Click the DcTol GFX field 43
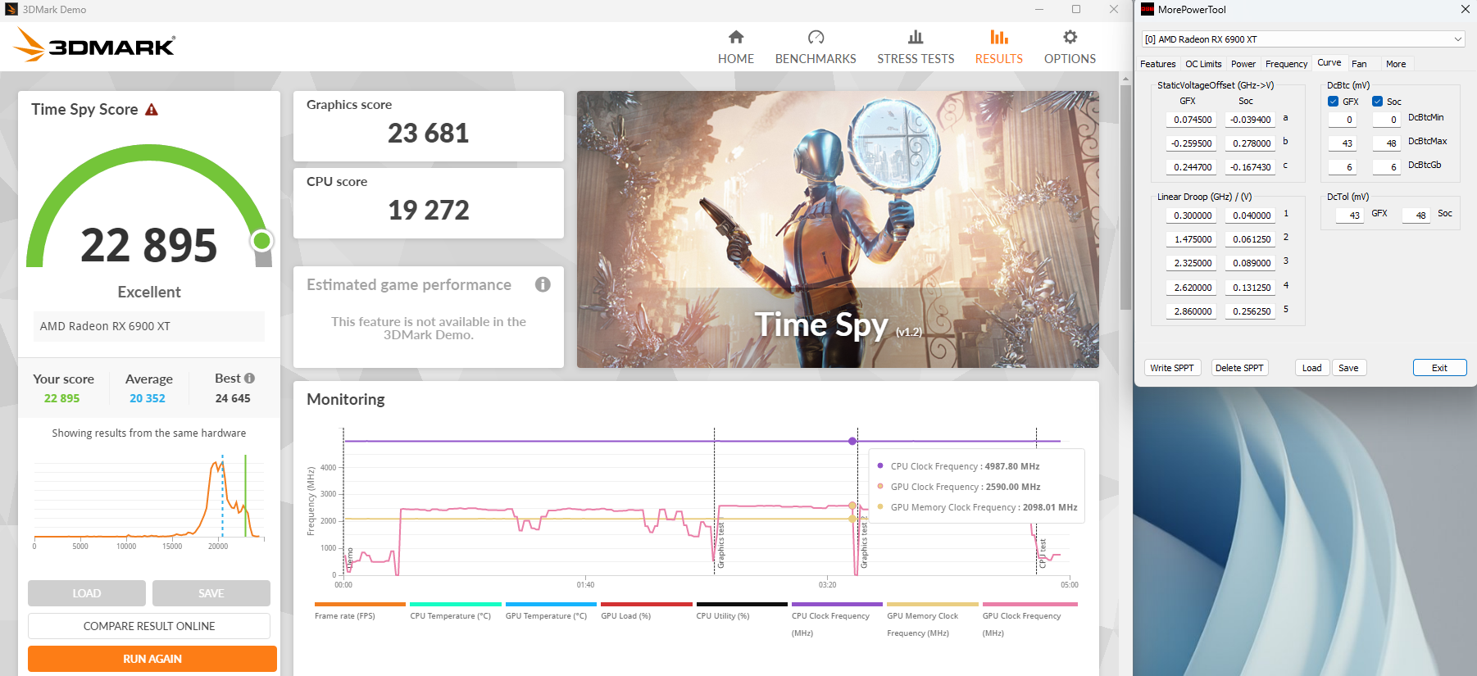This screenshot has height=676, width=1477. click(x=1350, y=216)
